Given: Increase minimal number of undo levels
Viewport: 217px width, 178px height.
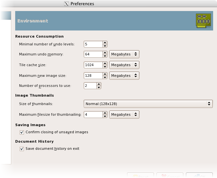Looking at the screenshot, I should point(105,43).
